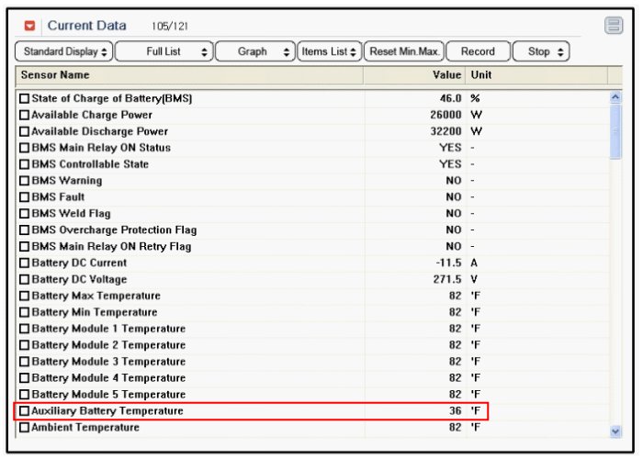Viewport: 643px width, 459px height.
Task: Click the scrollbar up arrow
Action: 615,96
